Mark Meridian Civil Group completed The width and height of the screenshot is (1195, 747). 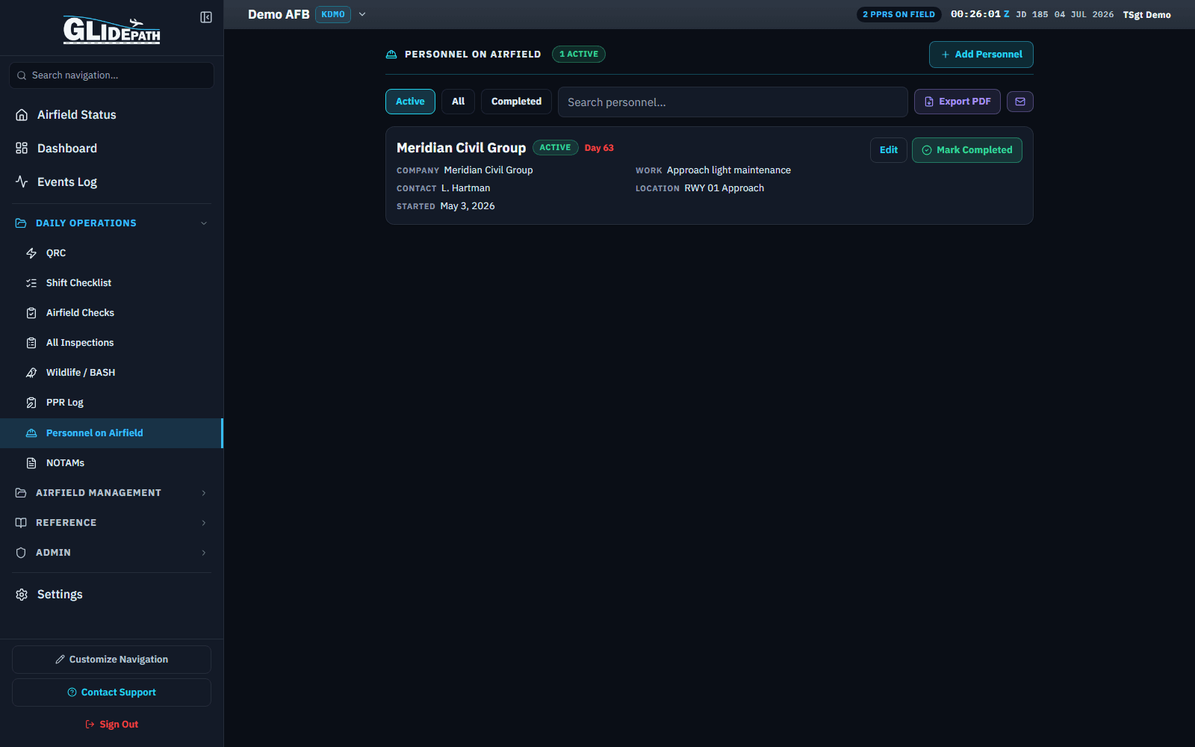(966, 150)
